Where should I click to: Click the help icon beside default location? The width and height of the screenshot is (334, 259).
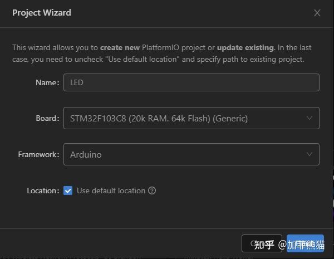(x=152, y=190)
